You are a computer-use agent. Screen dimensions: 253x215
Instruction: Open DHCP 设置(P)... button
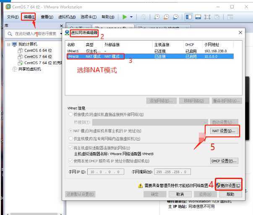tap(224, 161)
